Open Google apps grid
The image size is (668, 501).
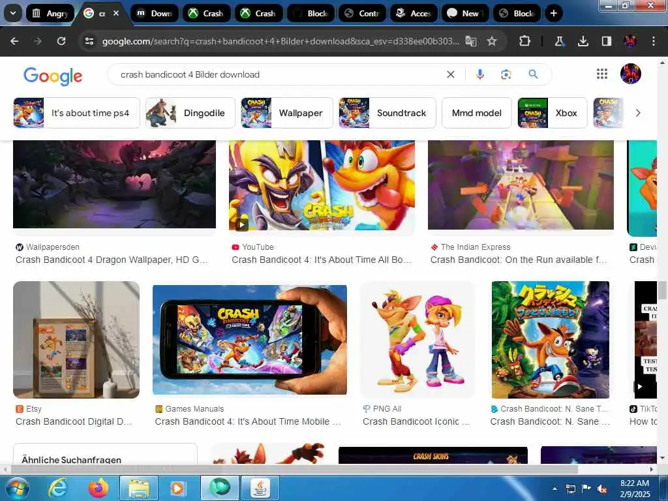(x=601, y=74)
